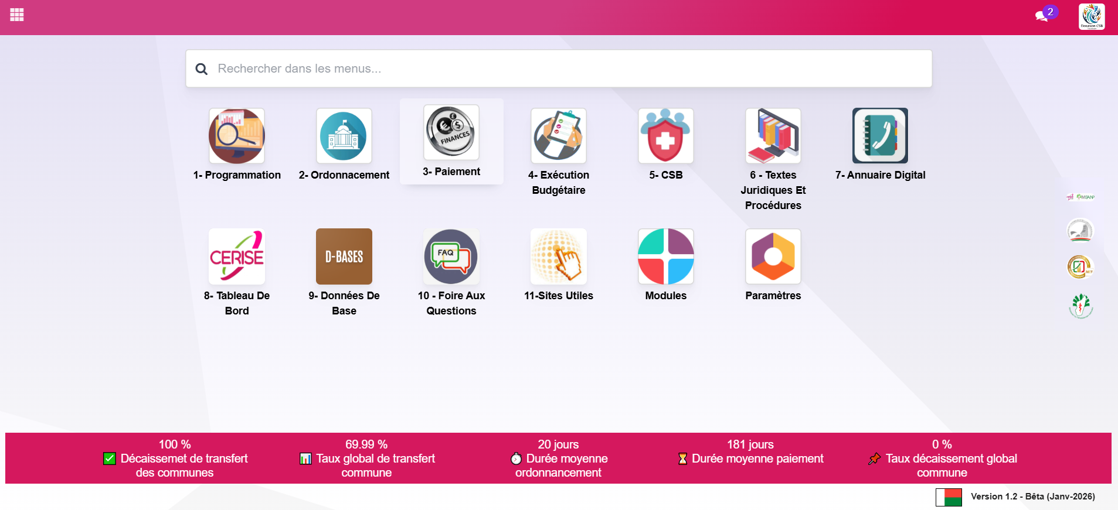Screen dimensions: 1118x510
Task: Open the apps grid menu icon
Action: (17, 15)
